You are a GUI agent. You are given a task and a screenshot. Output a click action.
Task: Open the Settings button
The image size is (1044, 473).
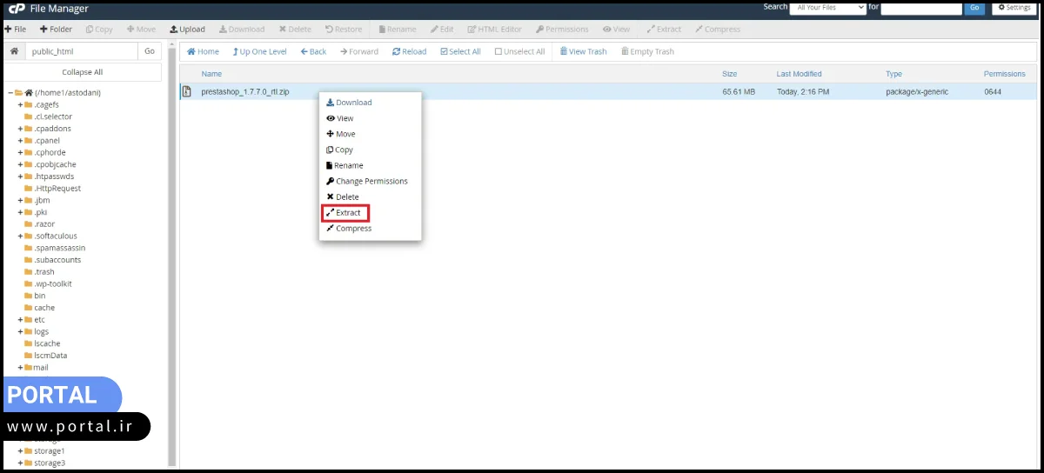[x=1014, y=8]
